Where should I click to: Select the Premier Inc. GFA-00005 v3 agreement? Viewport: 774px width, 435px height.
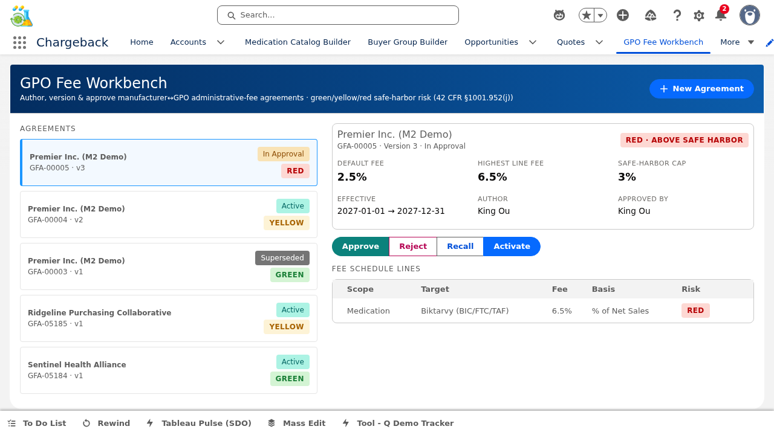pos(169,163)
